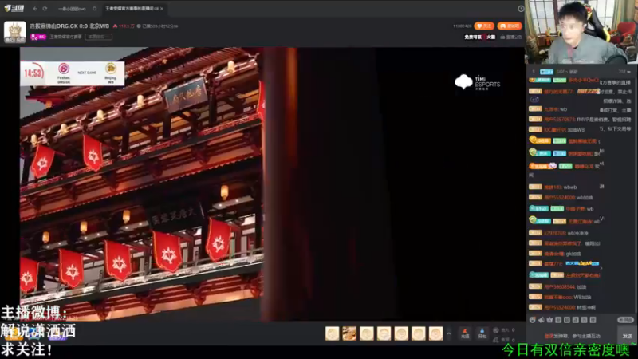Click the second square icon after the crown
This screenshot has width=638, height=359.
click(567, 320)
